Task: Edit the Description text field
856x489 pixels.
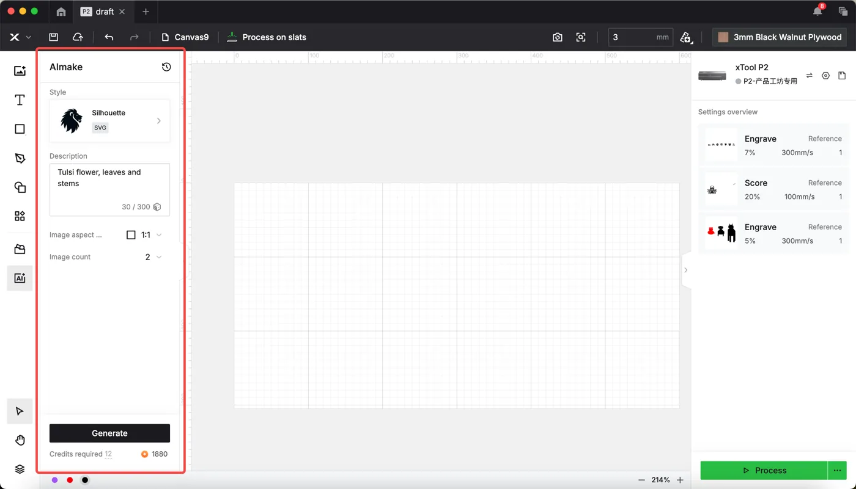Action: [109, 189]
